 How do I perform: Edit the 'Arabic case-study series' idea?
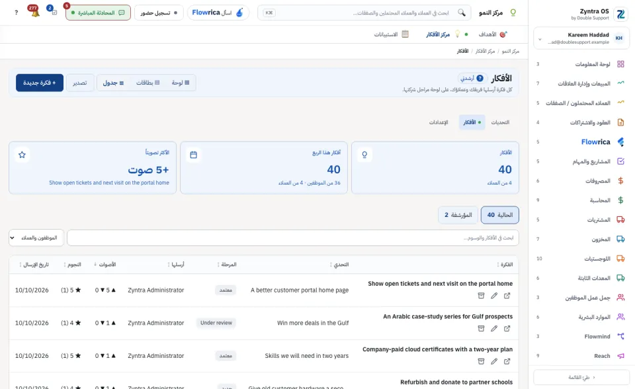tap(494, 329)
